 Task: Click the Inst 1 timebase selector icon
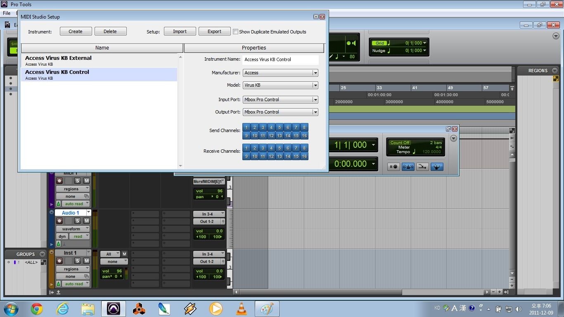(x=58, y=284)
